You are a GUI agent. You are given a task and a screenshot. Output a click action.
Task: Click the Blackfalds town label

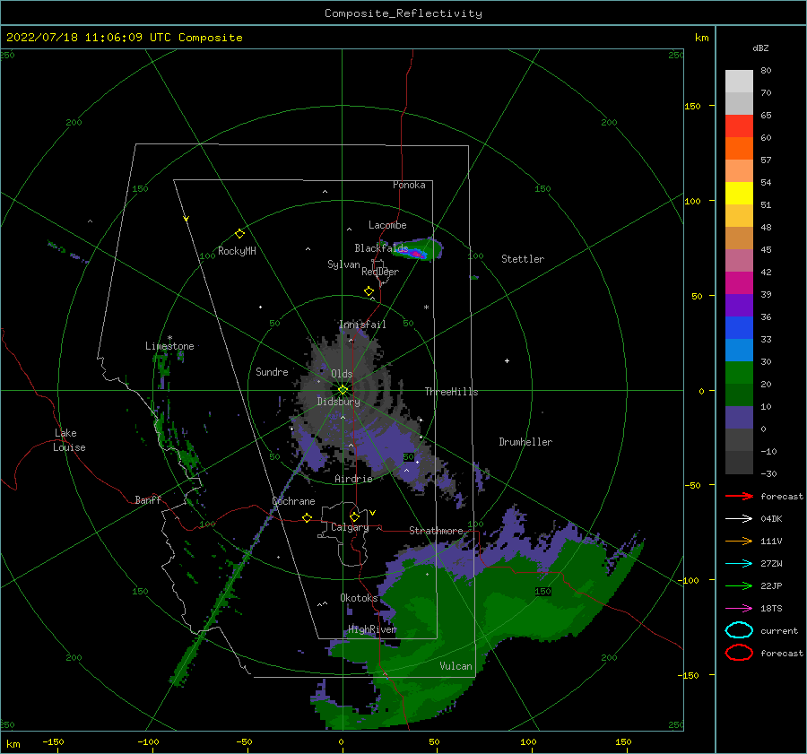(381, 248)
